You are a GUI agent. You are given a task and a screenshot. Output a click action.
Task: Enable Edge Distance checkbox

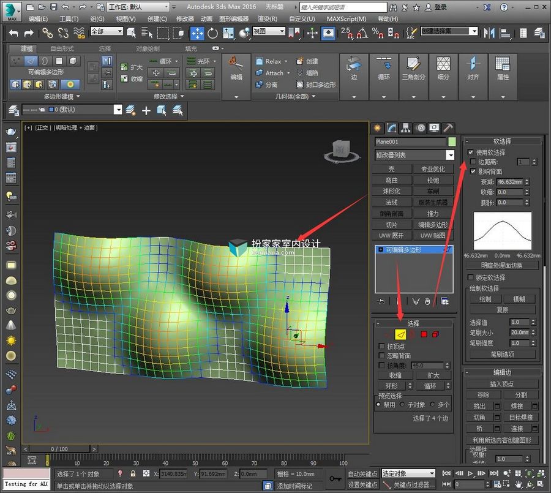pyautogui.click(x=473, y=162)
